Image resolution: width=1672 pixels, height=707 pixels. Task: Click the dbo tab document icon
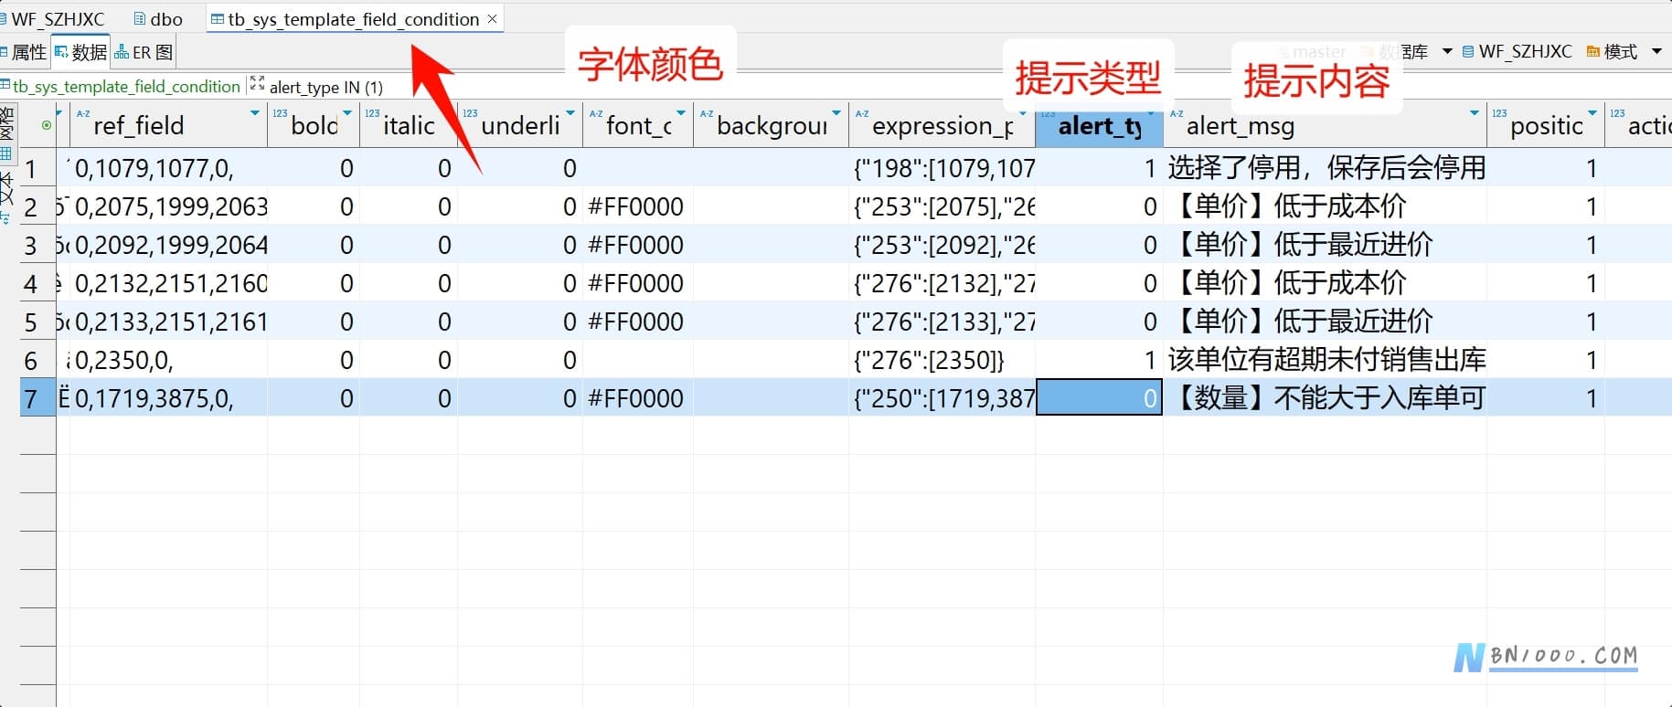[x=139, y=19]
